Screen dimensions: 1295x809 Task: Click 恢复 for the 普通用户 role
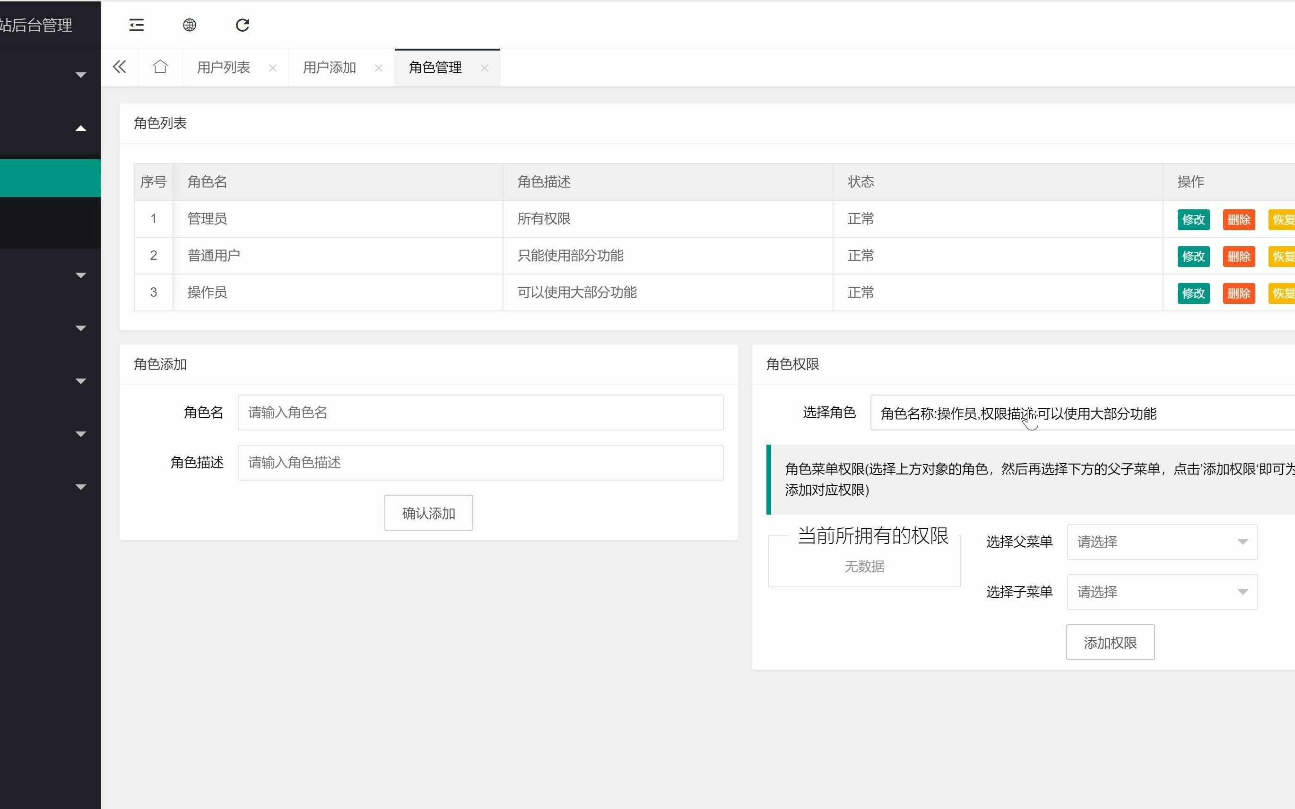tap(1282, 256)
